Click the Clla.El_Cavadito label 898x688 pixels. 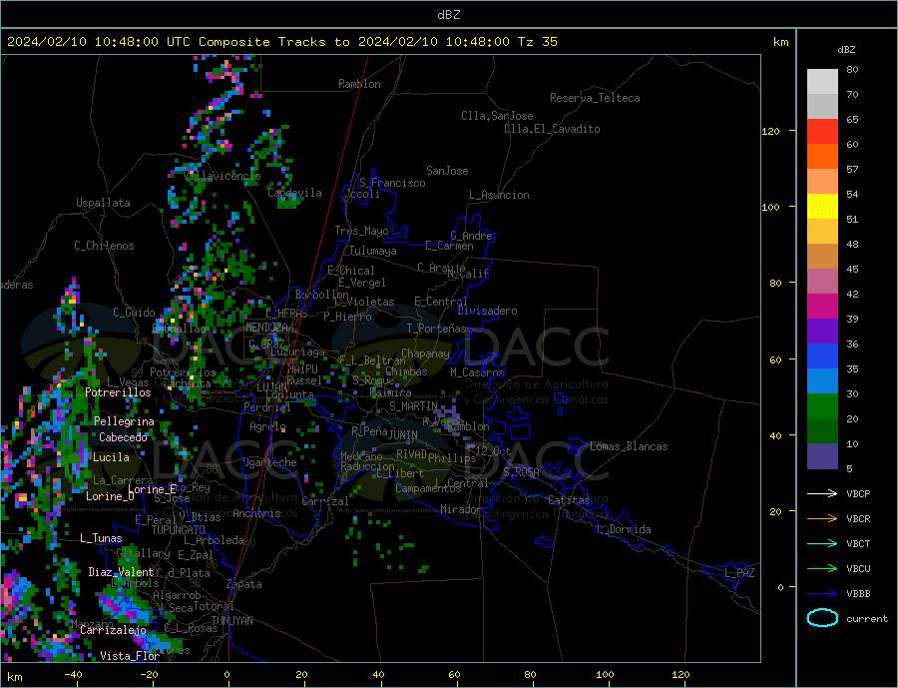[x=552, y=129]
